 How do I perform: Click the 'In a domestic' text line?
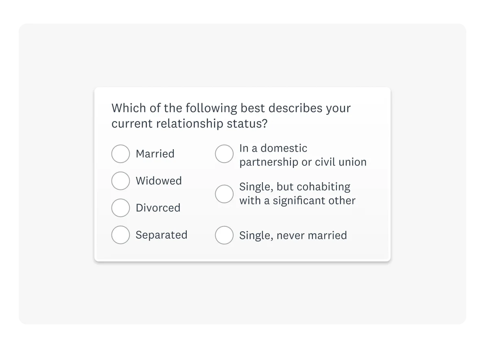click(x=273, y=148)
